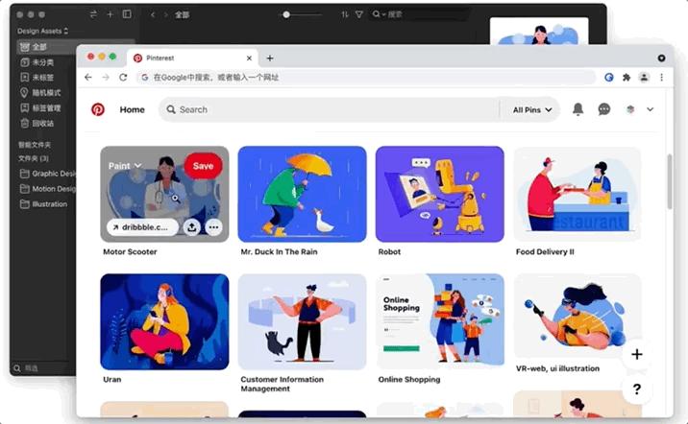
Task: Open more options on Motor Scooter pin
Action: [213, 227]
